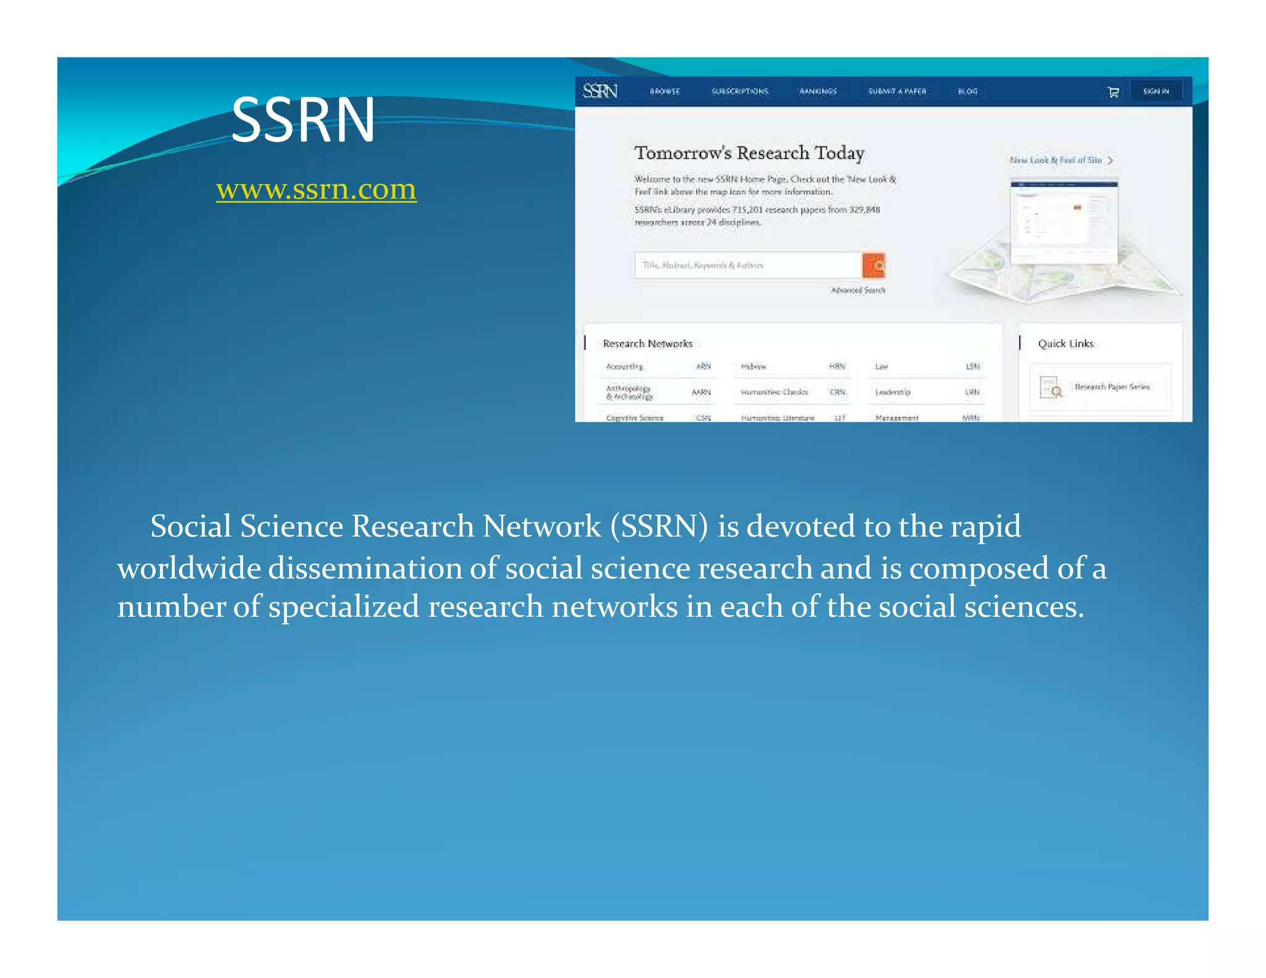Image resolution: width=1266 pixels, height=978 pixels.
Task: Focus the Title, Abstract, Keywords search field
Action: [749, 265]
